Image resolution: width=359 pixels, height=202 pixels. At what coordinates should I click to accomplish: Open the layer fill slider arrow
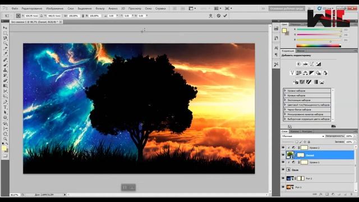pos(355,142)
